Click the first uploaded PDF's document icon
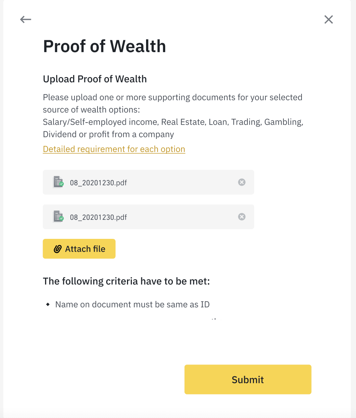356x418 pixels. coord(58,182)
